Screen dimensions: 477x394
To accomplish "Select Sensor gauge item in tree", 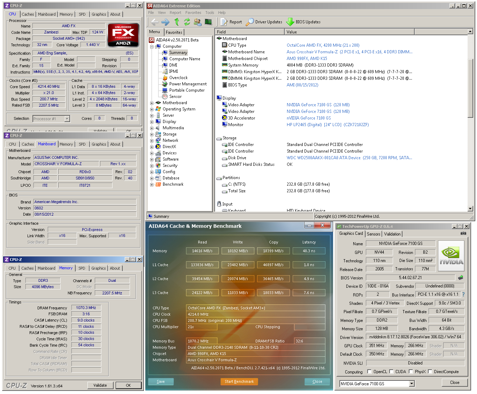I will [172, 96].
